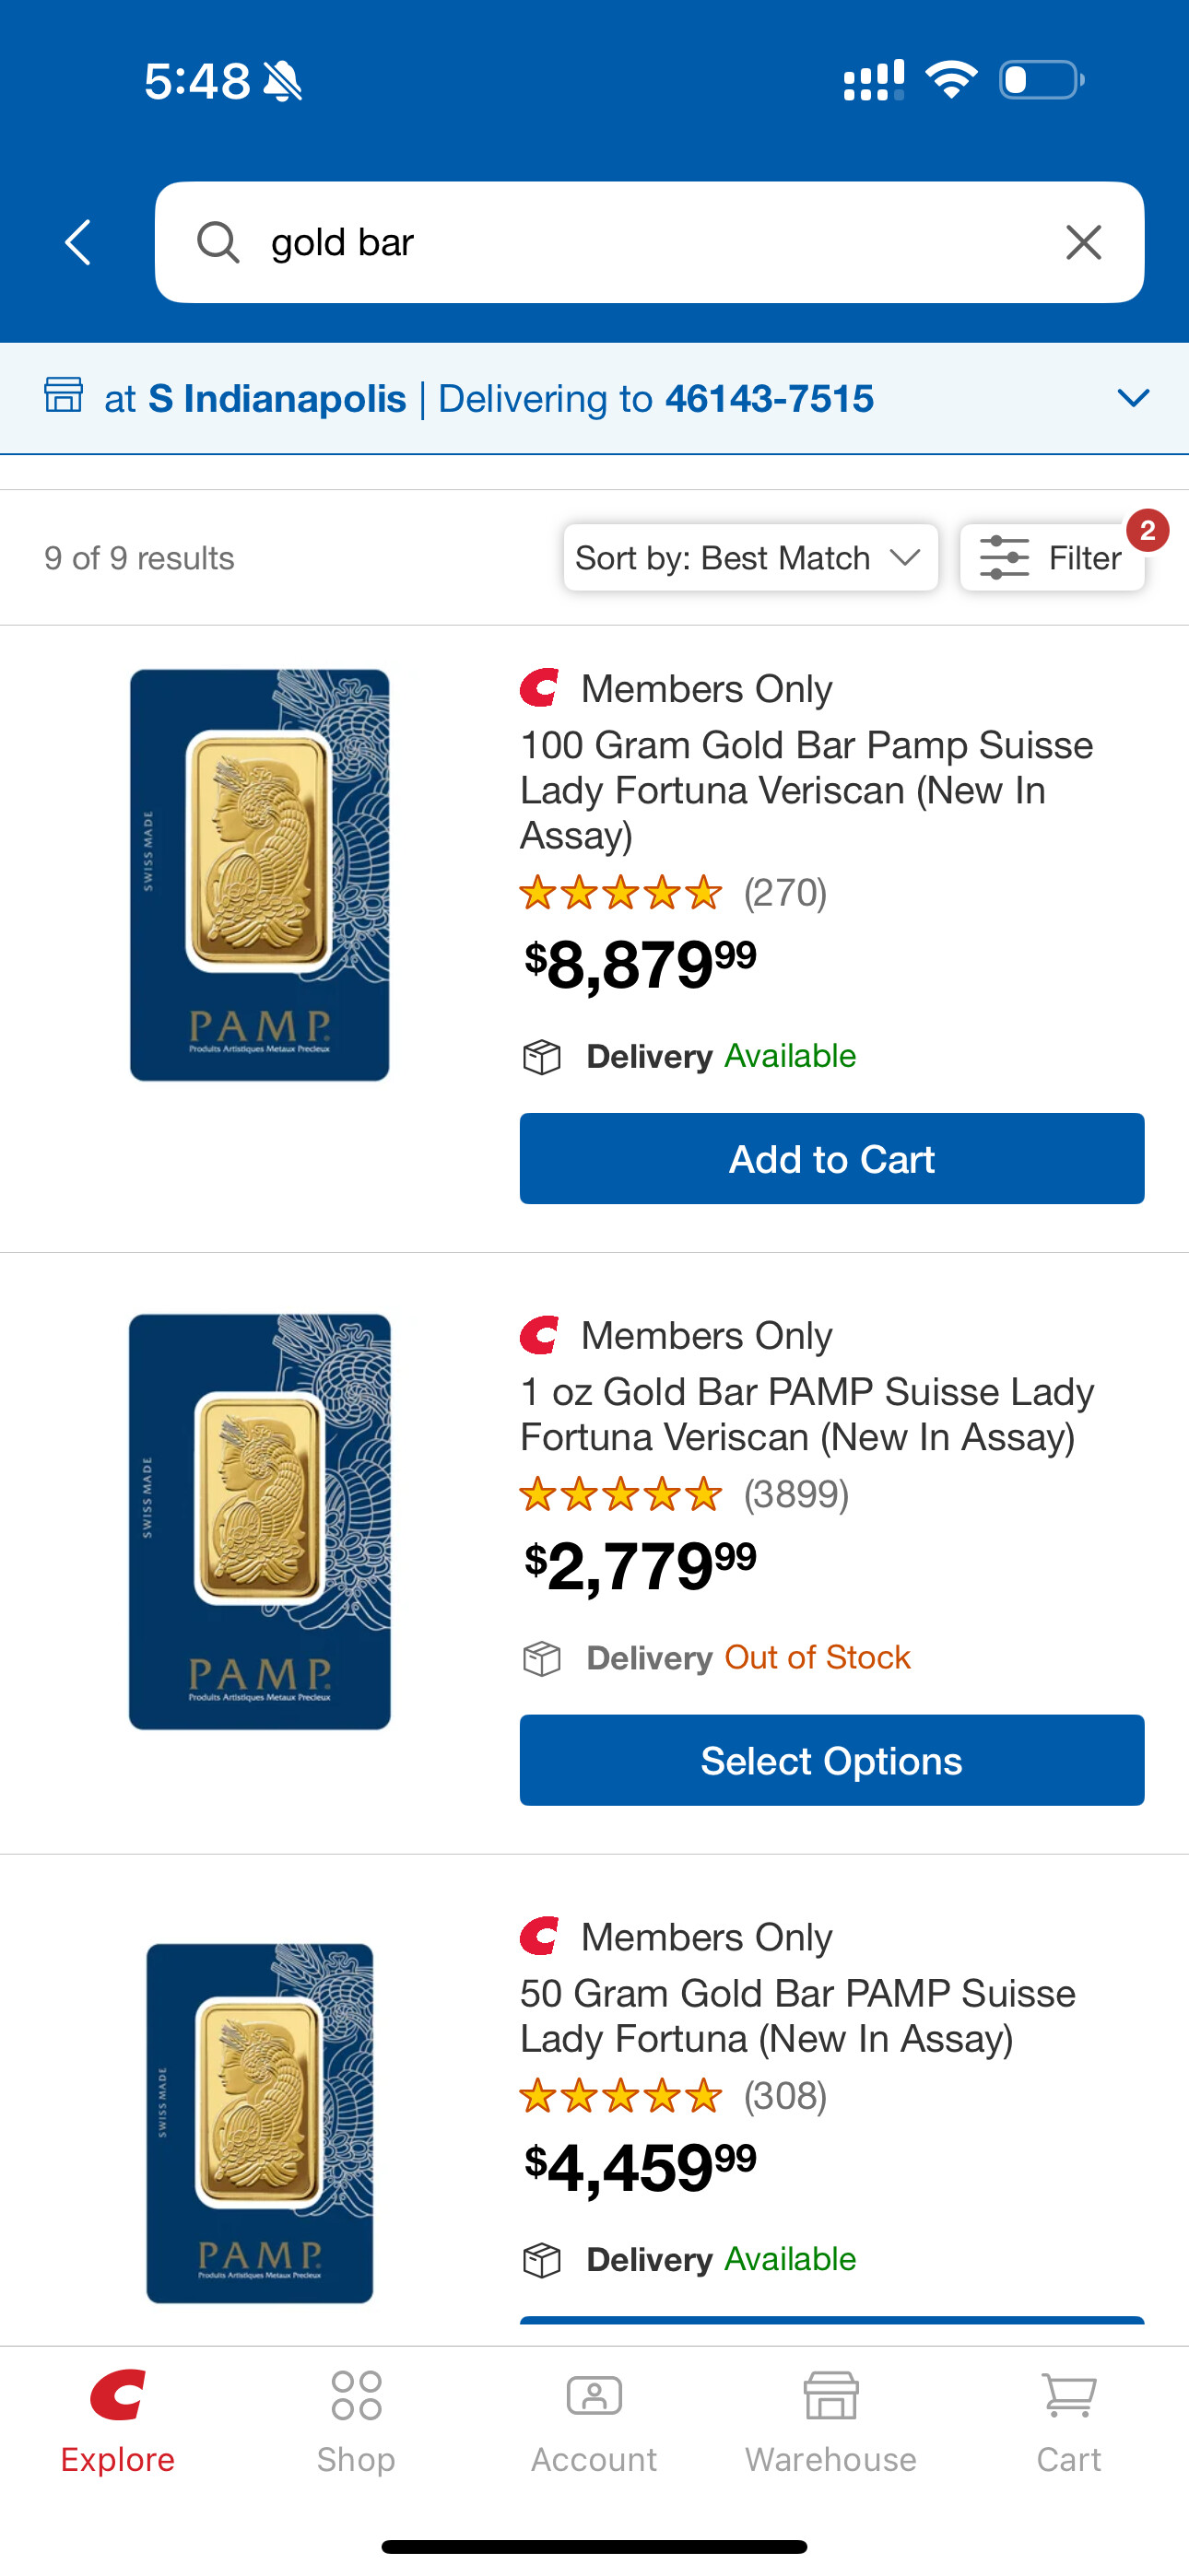Select Options for 1 oz Gold Bar
Viewport: 1189px width, 2576px height.
pyautogui.click(x=830, y=1760)
